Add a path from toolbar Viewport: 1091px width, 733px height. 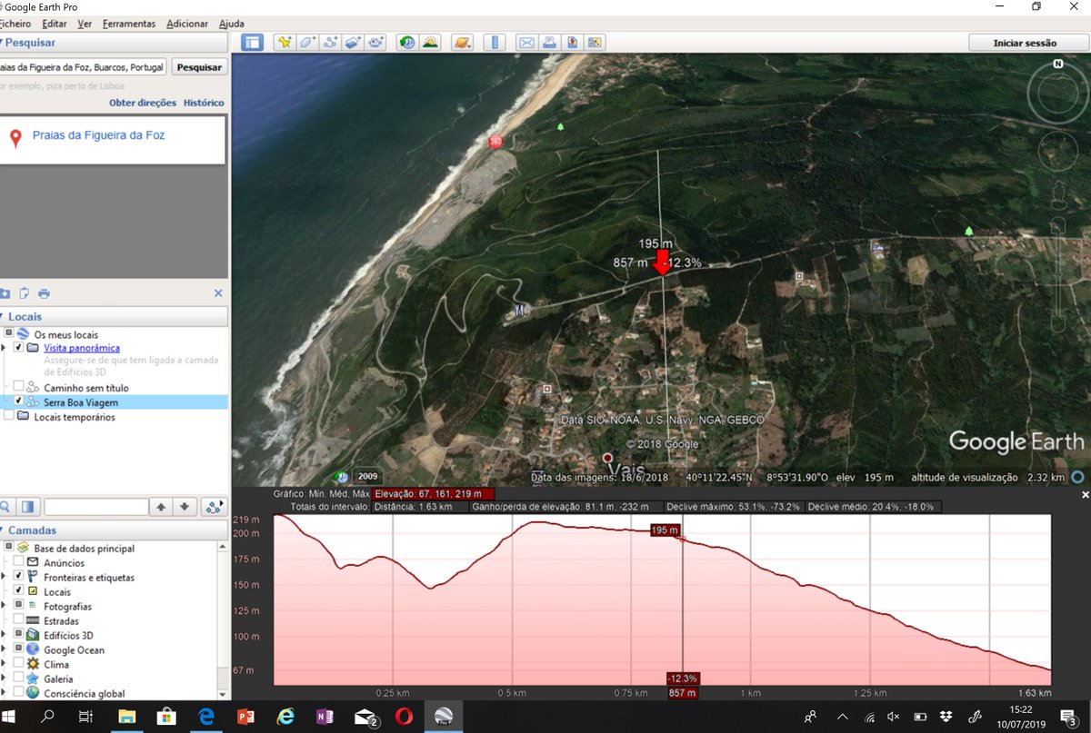pyautogui.click(x=330, y=42)
